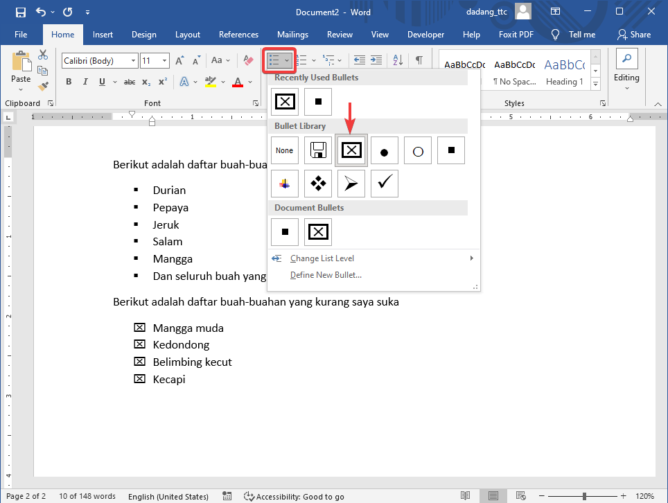Select None to remove bullets
668x503 pixels.
tap(284, 150)
